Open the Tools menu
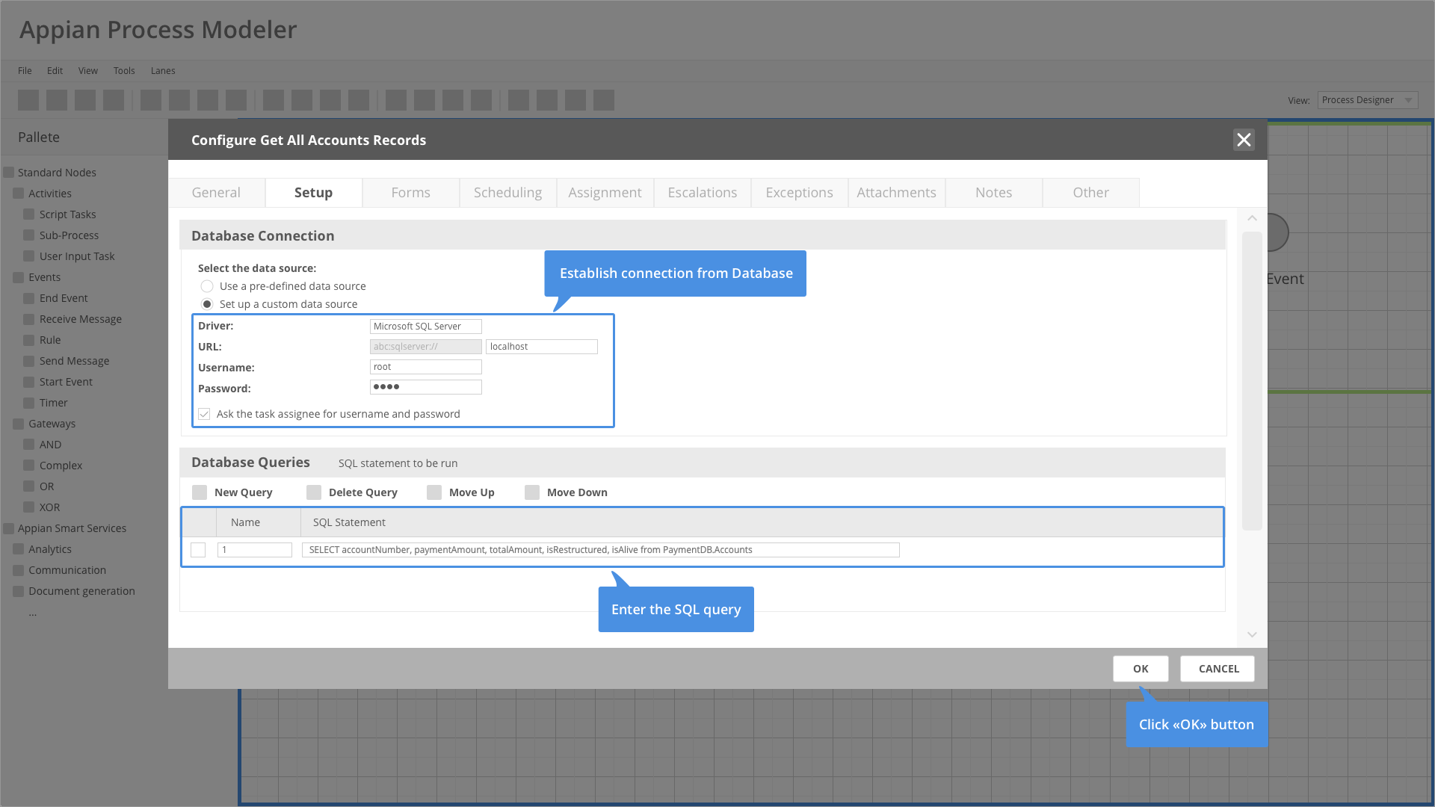Image resolution: width=1435 pixels, height=807 pixels. [x=124, y=71]
